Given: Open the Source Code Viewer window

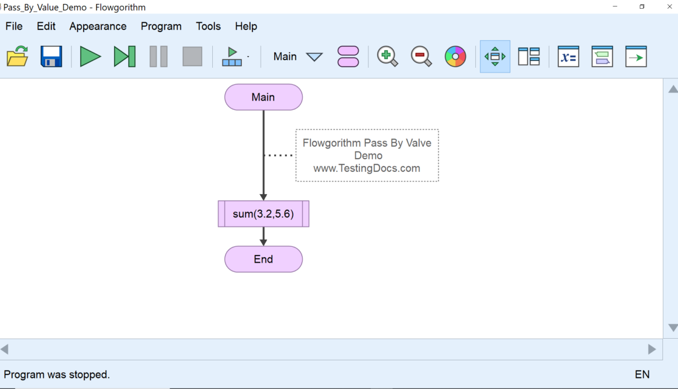Looking at the screenshot, I should [602, 56].
